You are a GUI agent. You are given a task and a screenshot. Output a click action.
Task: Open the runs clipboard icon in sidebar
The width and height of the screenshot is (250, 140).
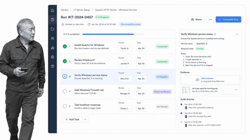point(52,20)
